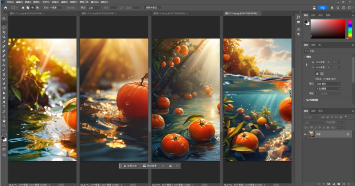The width and height of the screenshot is (355, 186).
Task: Click the 选择主体 button
Action: (131, 166)
